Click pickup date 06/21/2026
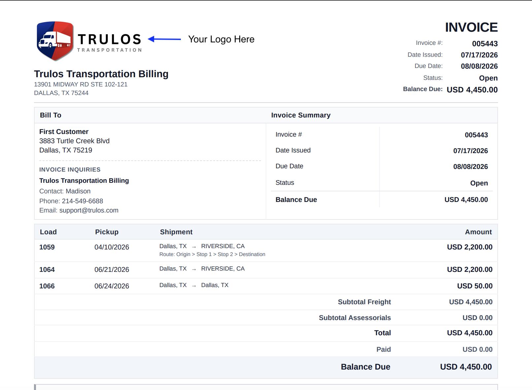 (112, 270)
